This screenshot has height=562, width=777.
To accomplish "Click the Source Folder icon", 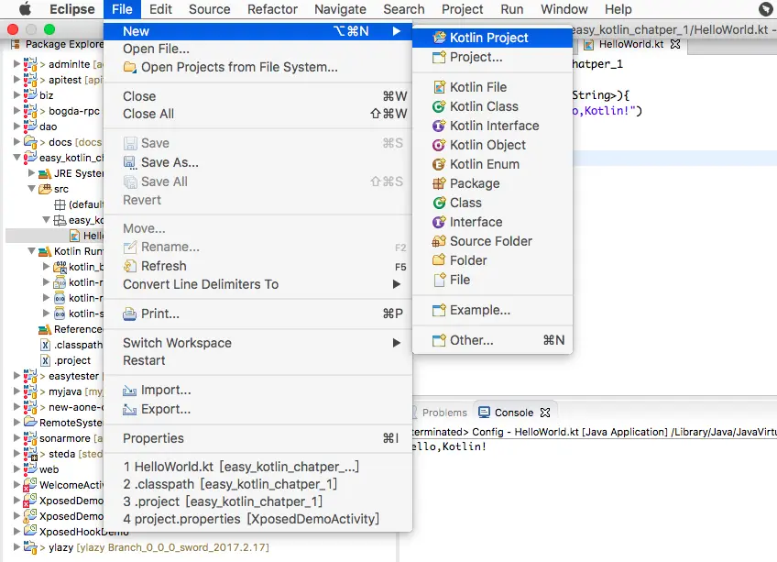I will click(x=439, y=241).
